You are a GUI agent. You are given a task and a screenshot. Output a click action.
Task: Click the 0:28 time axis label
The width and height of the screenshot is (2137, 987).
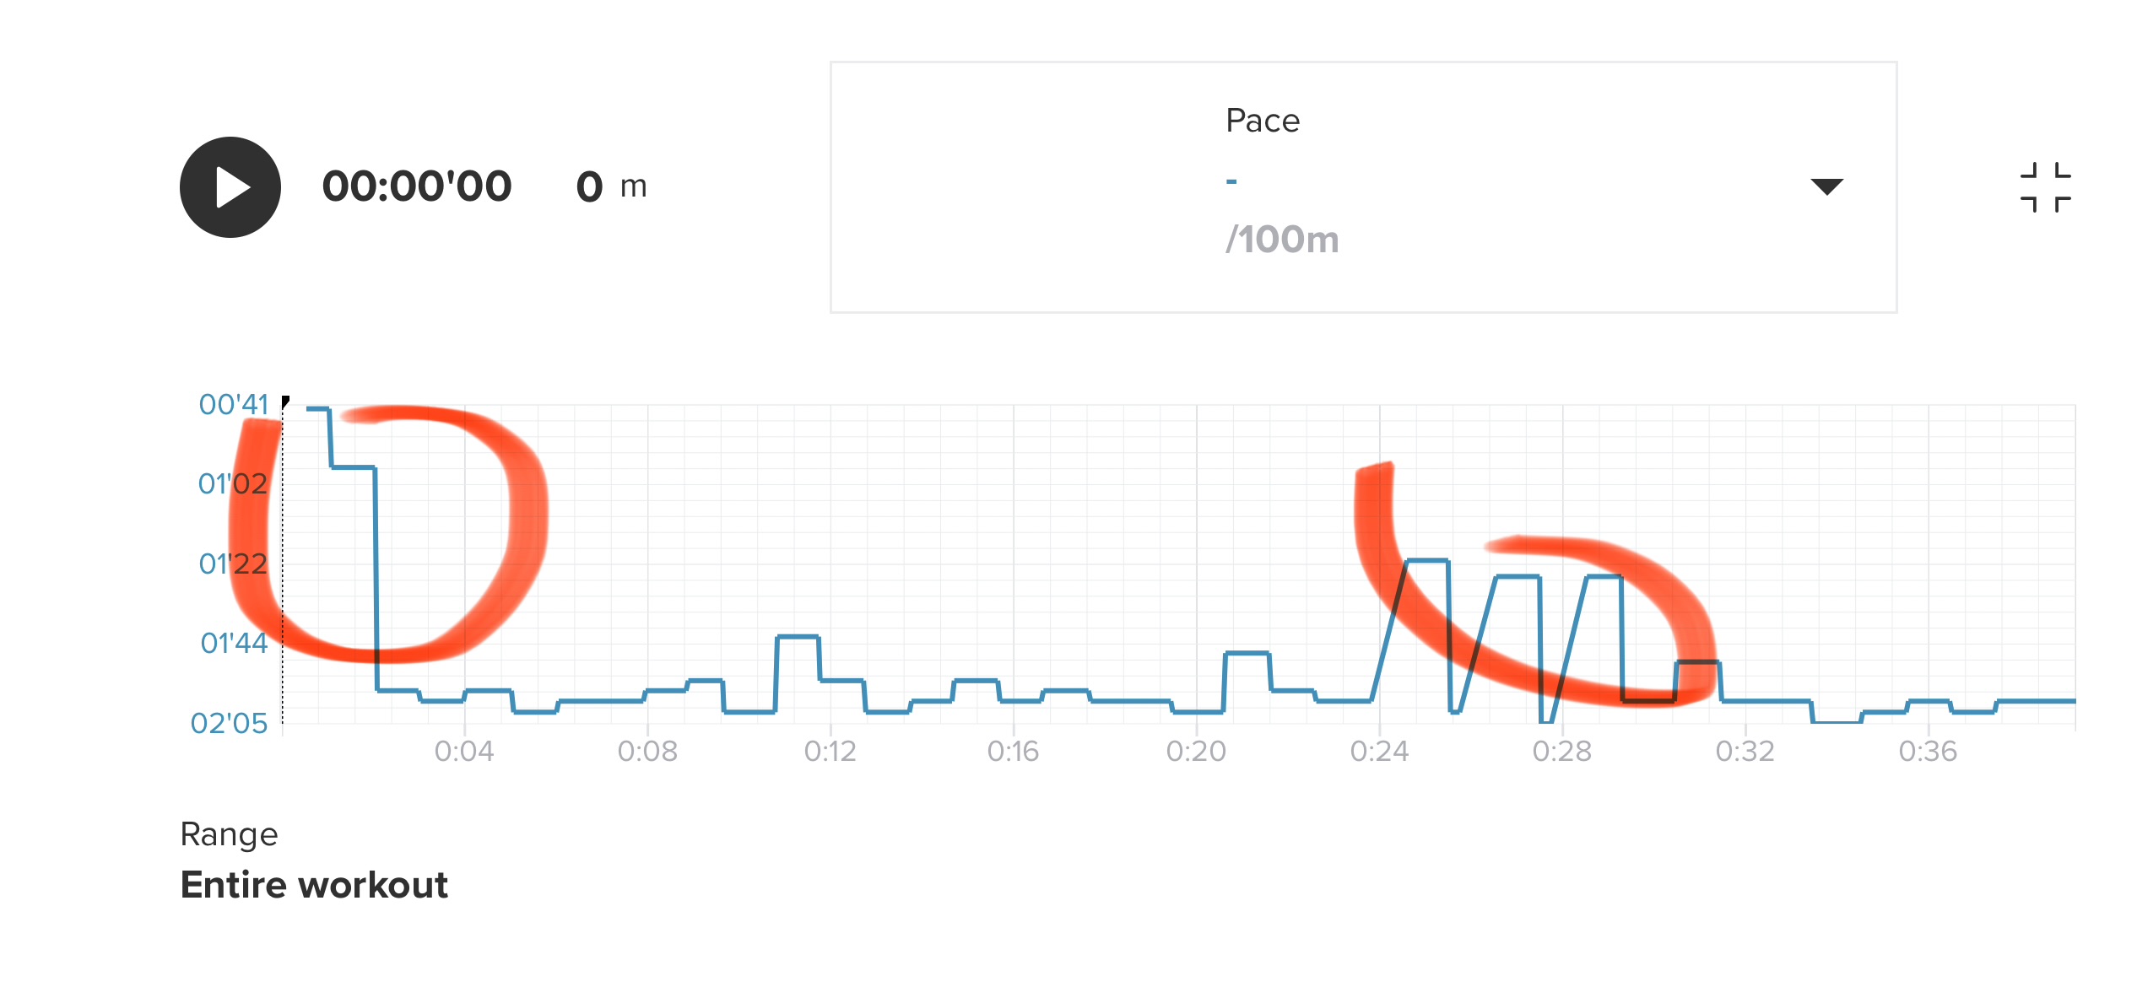tap(1561, 751)
